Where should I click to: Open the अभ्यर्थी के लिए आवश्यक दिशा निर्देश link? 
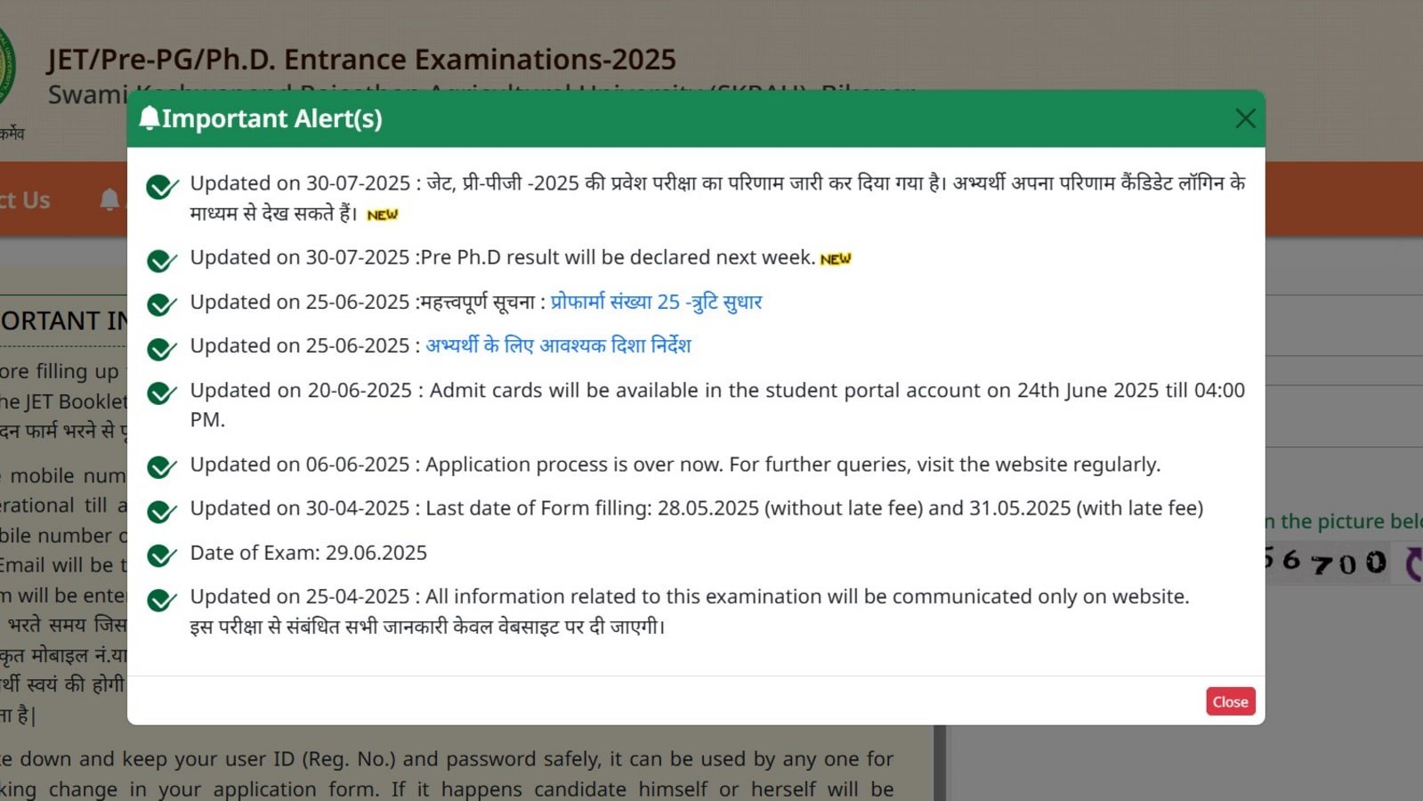(558, 345)
